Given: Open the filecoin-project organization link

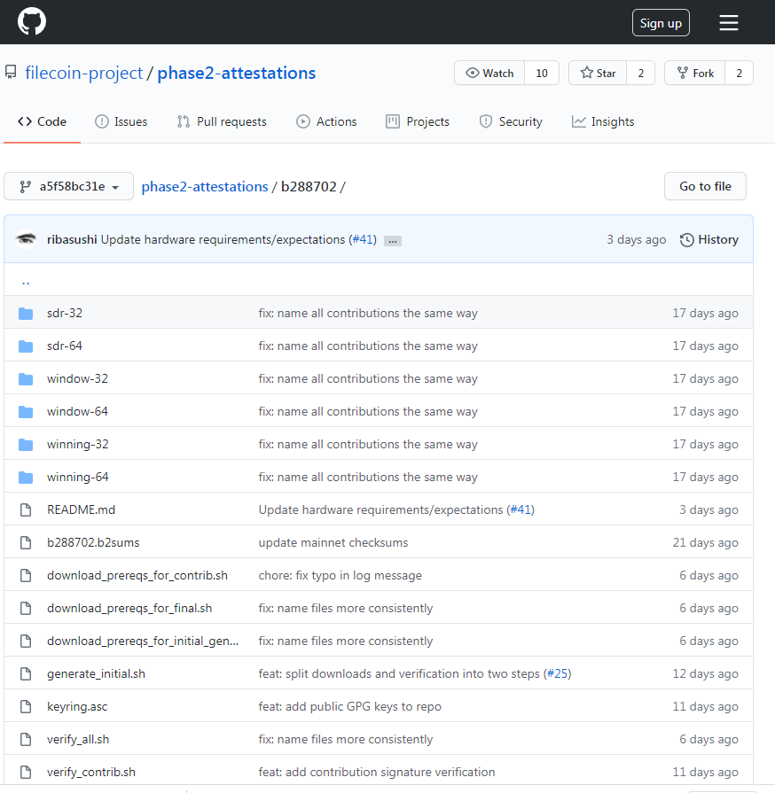Looking at the screenshot, I should click(84, 73).
